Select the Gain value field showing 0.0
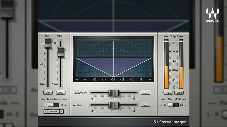 [x=48, y=93]
